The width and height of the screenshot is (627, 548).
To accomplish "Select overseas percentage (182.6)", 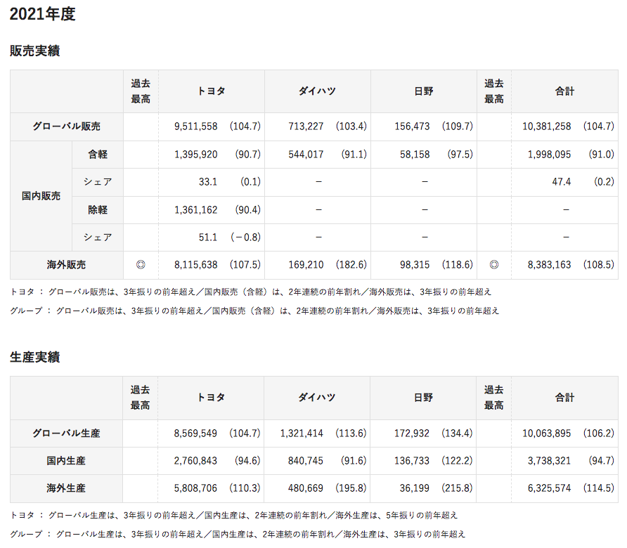I will click(x=351, y=265).
